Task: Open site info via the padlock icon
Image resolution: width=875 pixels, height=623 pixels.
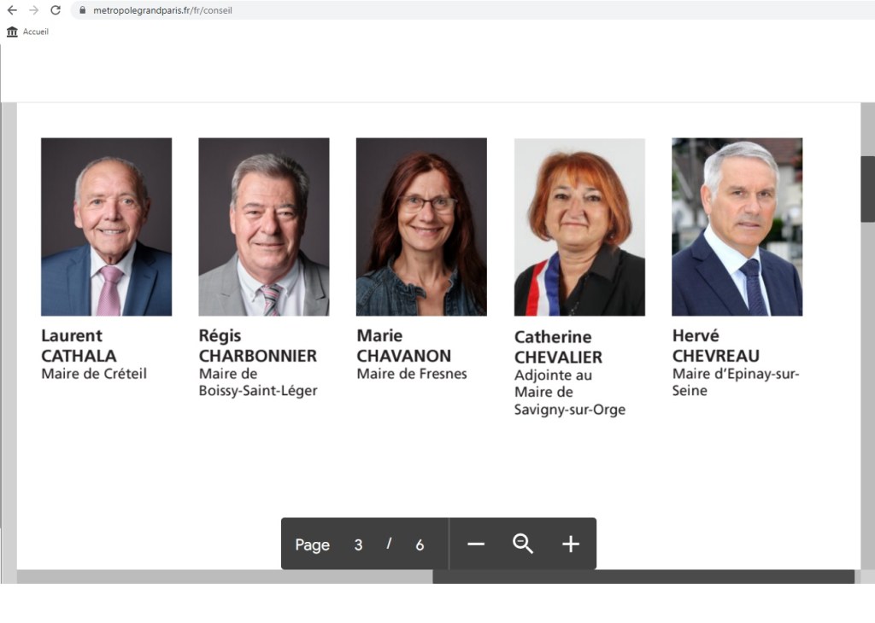Action: click(82, 10)
